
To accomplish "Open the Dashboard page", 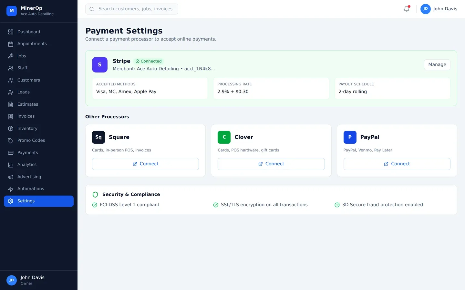I will 29,32.
